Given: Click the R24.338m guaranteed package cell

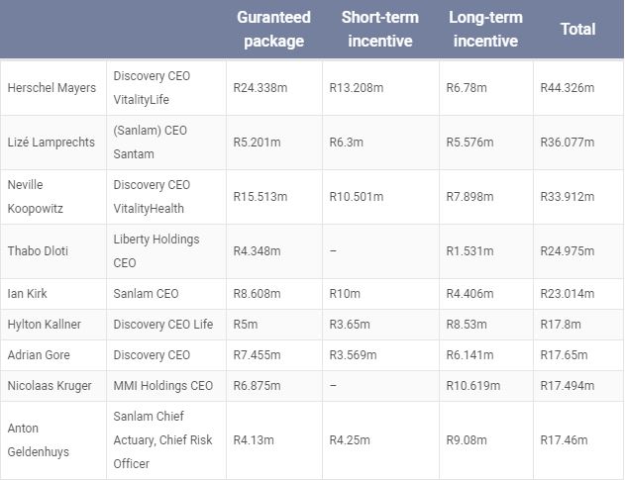Looking at the screenshot, I should coord(260,88).
